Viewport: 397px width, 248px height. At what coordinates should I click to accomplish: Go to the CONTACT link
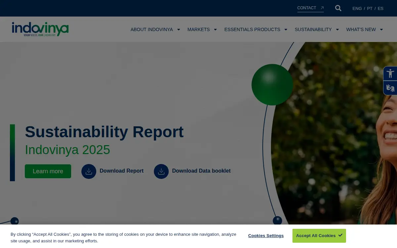(307, 8)
